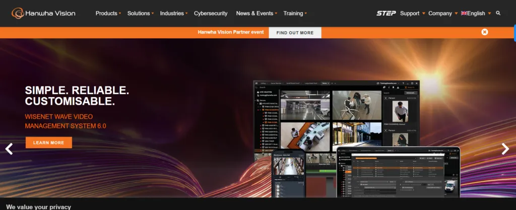Close the orange partner event banner

point(484,32)
